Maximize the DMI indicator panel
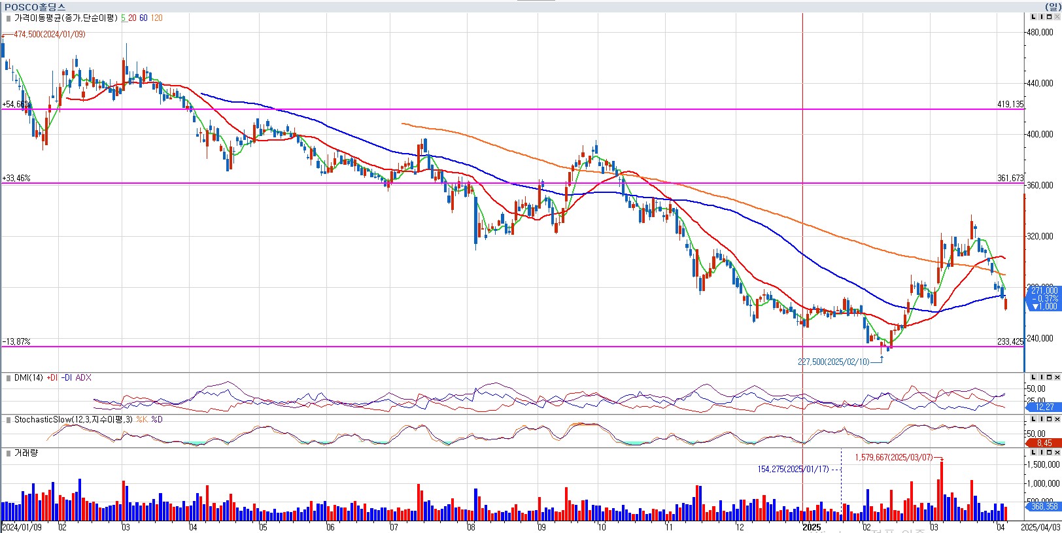The height and width of the screenshot is (533, 1062). point(1049,377)
